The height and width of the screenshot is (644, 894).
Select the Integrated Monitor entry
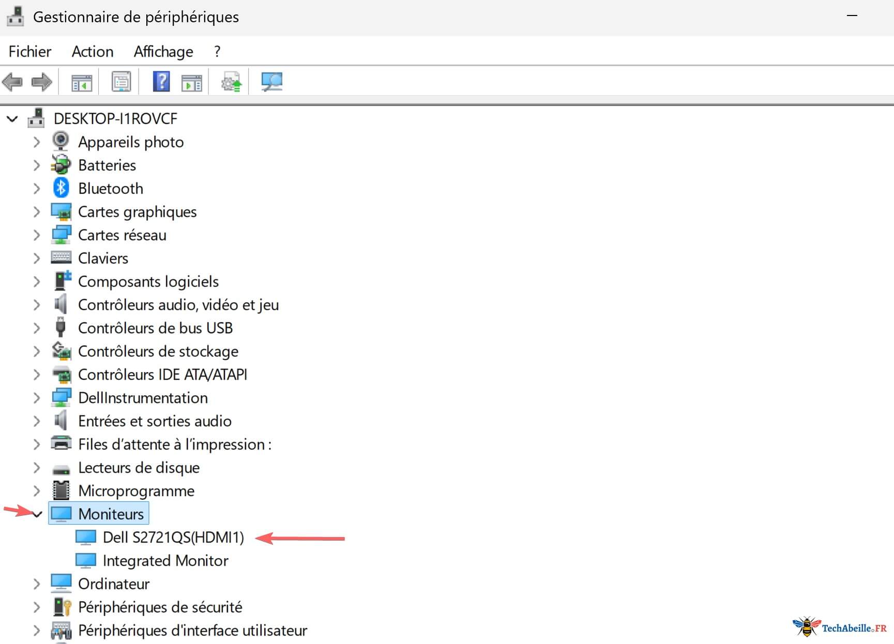point(165,561)
